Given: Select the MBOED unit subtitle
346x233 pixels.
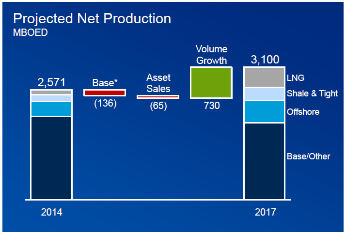Looking at the screenshot, I should click(x=31, y=33).
